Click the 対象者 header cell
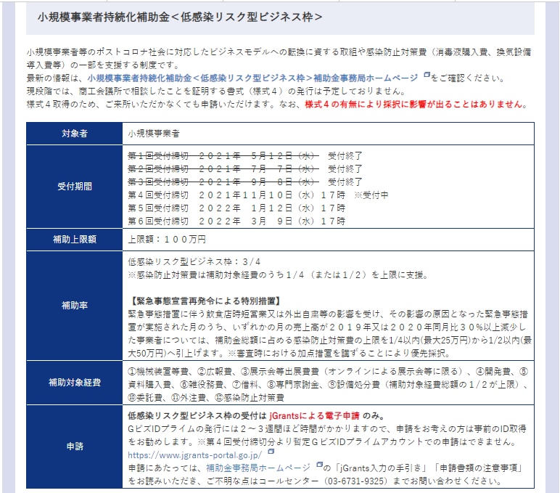The image size is (560, 493). click(74, 134)
